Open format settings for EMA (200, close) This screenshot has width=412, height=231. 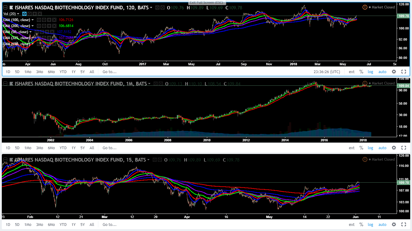coord(44,26)
